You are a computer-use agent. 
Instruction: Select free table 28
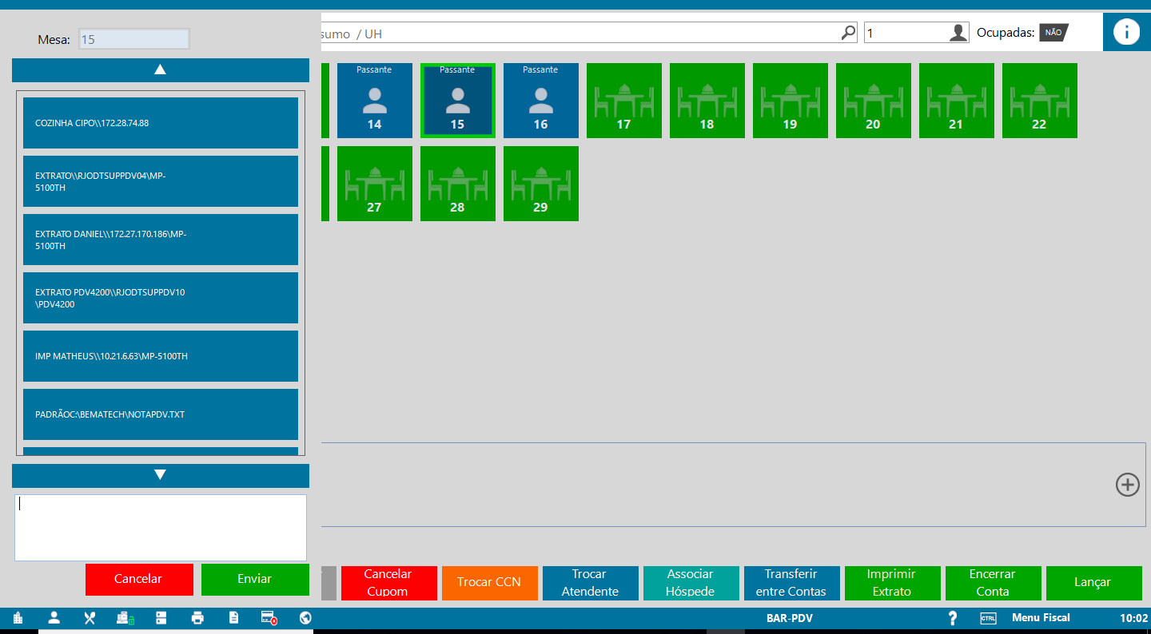(458, 184)
